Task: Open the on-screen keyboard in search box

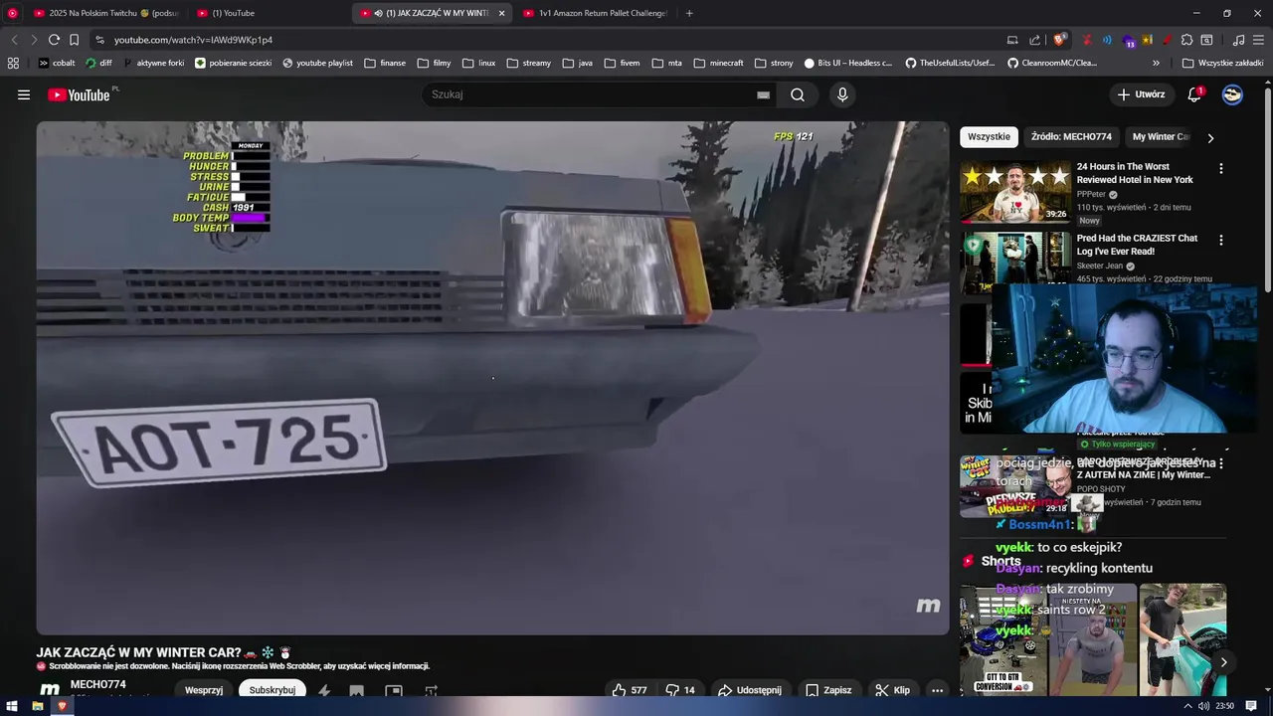Action: [763, 94]
